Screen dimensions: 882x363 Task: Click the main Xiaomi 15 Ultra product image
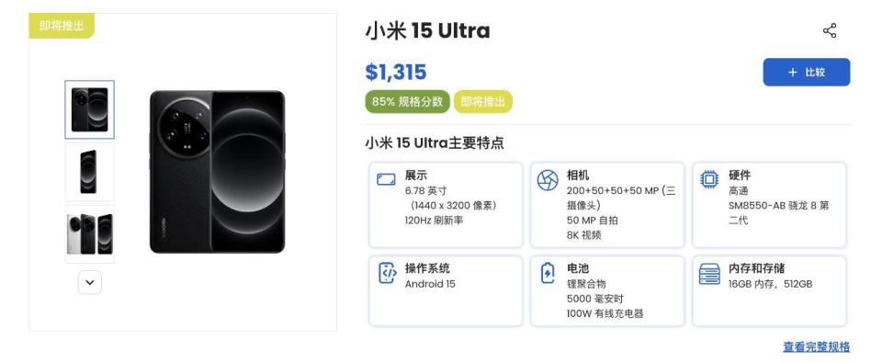(218, 172)
